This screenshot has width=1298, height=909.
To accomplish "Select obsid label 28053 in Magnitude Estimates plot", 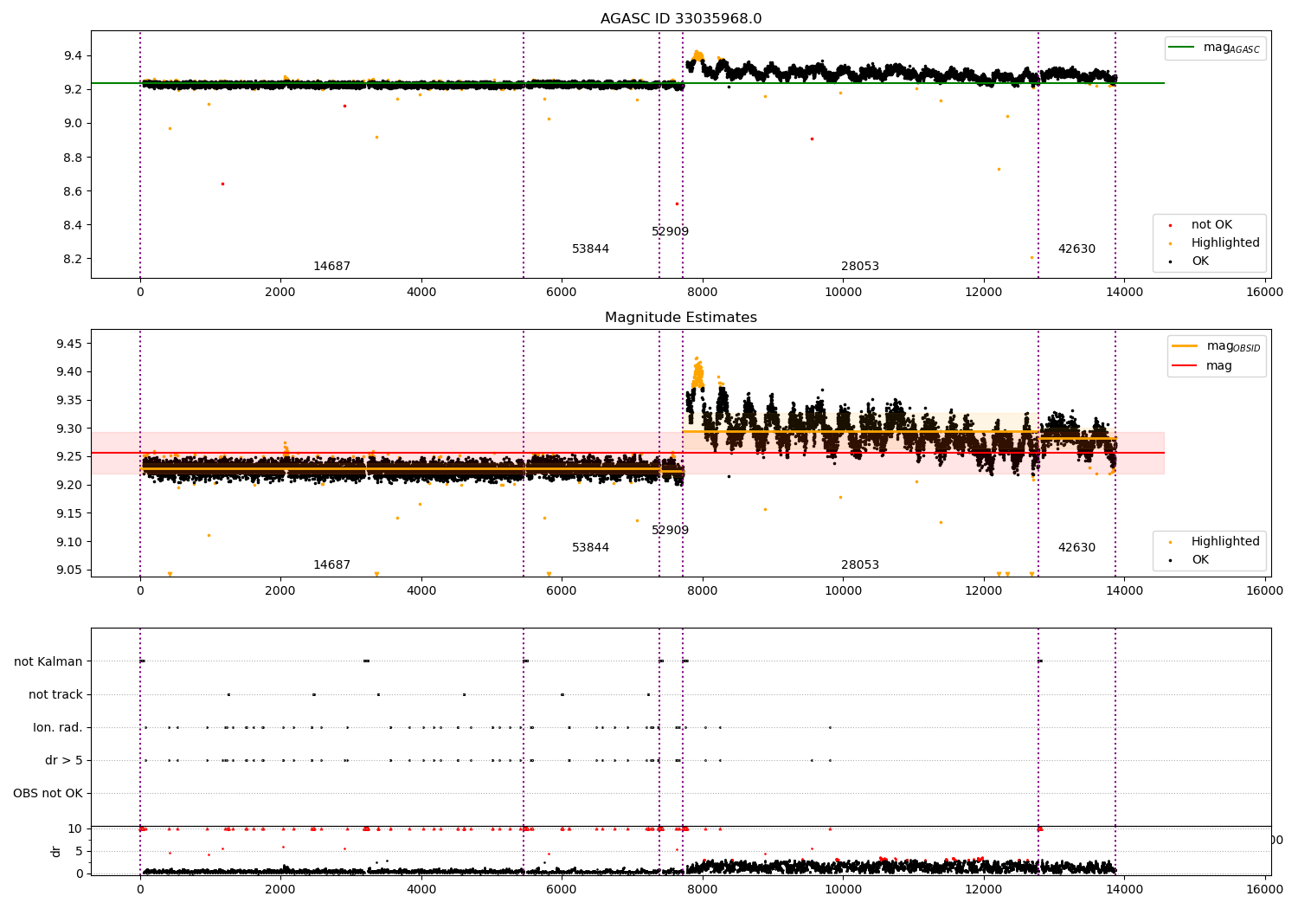I will 859,565.
